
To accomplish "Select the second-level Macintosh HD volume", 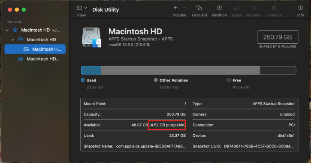I will click(x=41, y=39).
